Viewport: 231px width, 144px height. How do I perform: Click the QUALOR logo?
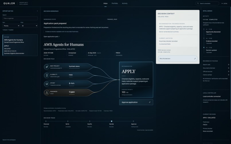pos(9,3)
